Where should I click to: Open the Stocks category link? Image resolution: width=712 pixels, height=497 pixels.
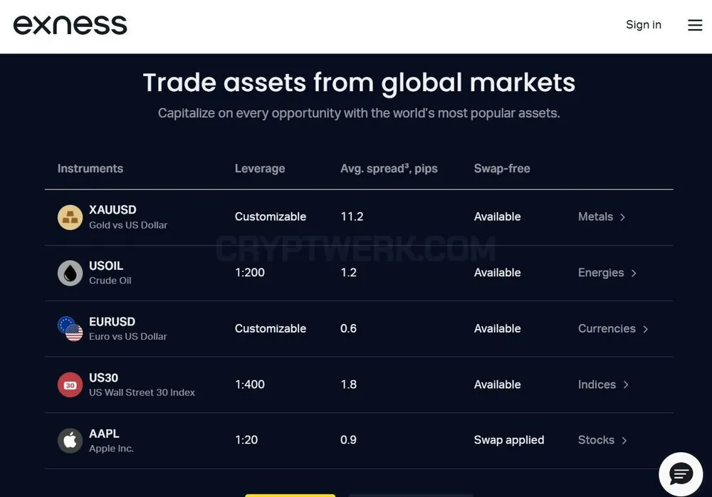point(602,440)
